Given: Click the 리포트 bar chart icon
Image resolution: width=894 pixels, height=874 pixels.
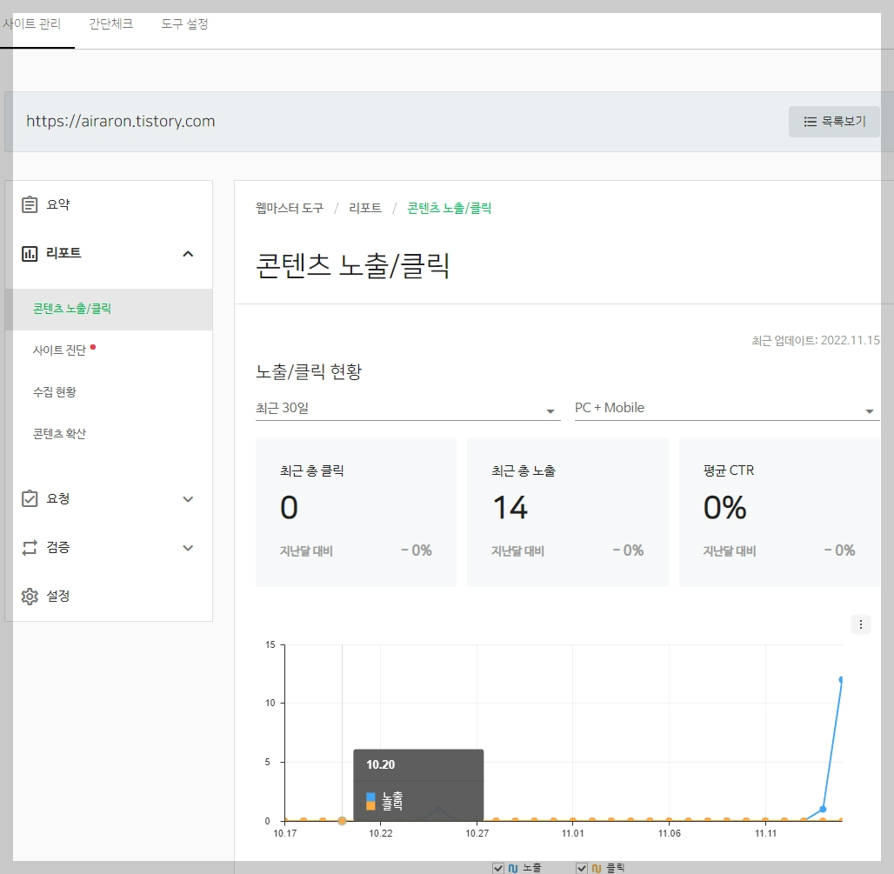Looking at the screenshot, I should tap(30, 254).
